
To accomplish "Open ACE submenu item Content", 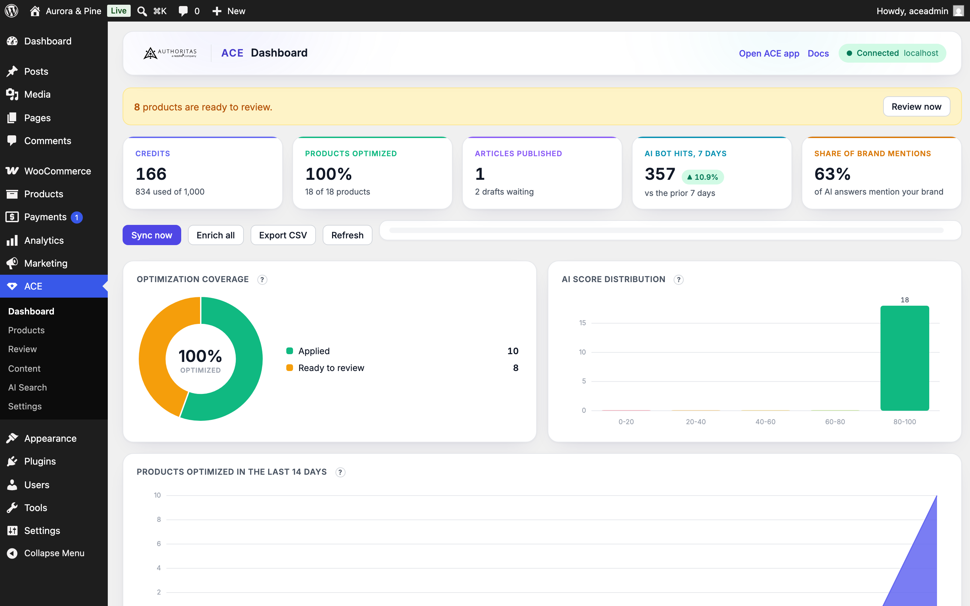I will pos(25,368).
